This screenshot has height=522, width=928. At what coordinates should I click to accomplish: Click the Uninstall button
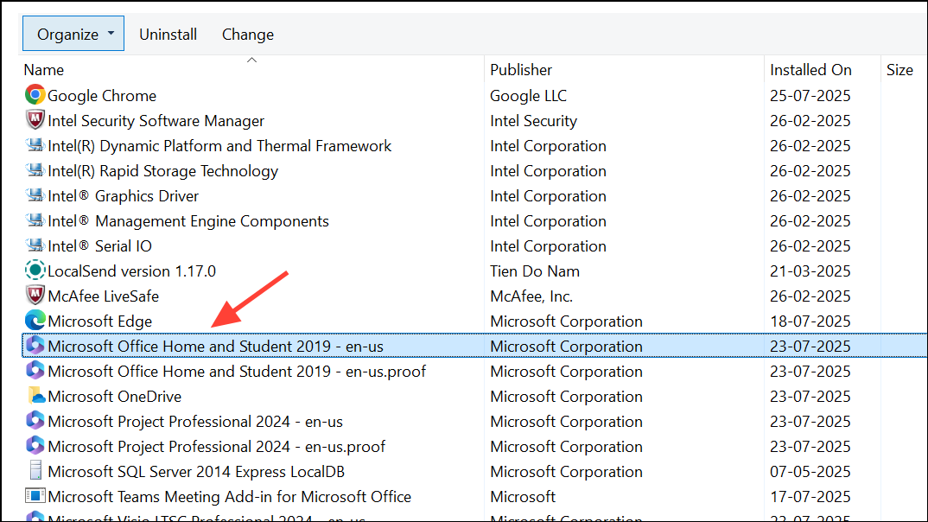tap(168, 35)
